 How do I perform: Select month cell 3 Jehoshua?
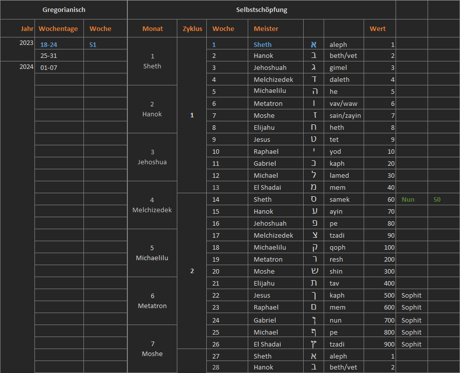(152, 157)
